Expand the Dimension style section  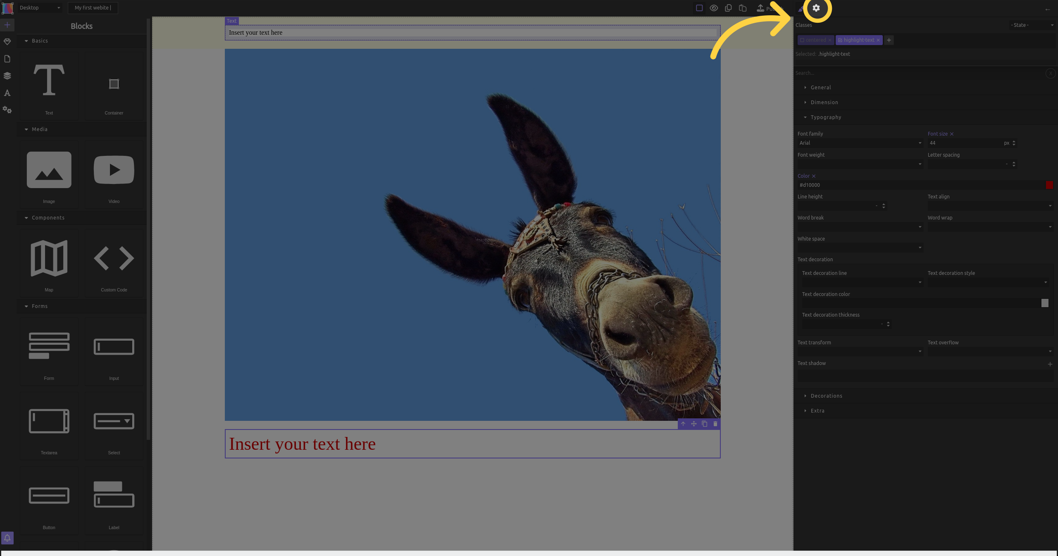click(925, 103)
